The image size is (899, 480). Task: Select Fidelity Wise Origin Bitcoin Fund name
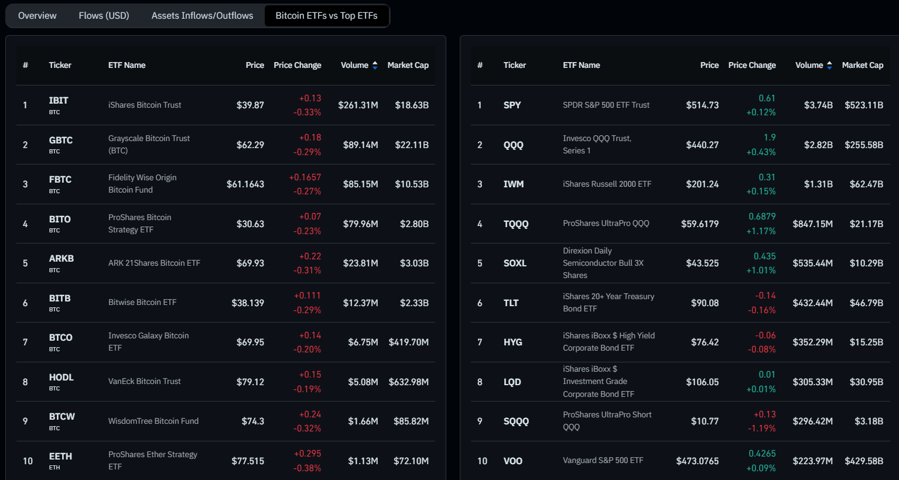point(142,184)
